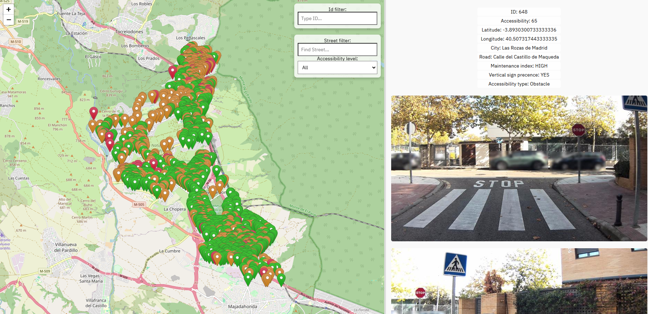Image resolution: width=648 pixels, height=314 pixels.
Task: Select the easternmost green marker at bottom
Action: pos(281,278)
